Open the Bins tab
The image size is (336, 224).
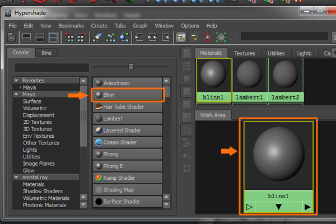click(46, 53)
